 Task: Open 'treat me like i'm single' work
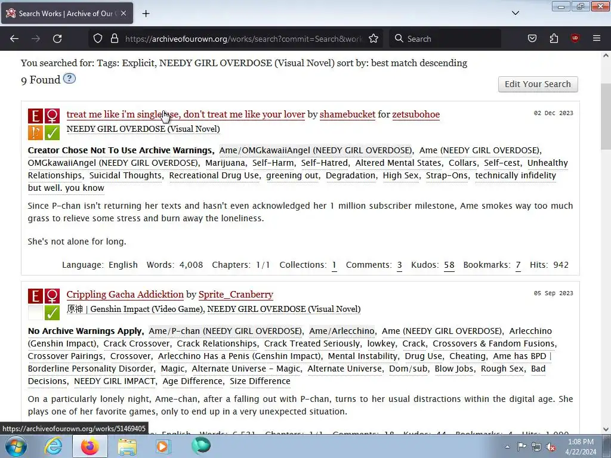(186, 114)
